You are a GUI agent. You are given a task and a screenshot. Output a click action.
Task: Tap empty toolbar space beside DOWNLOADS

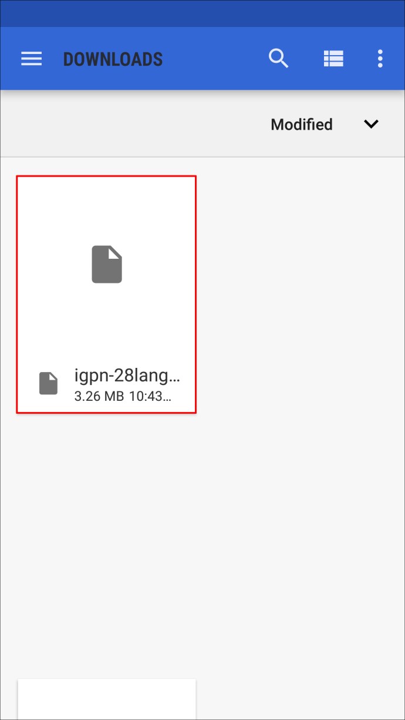pyautogui.click(x=214, y=59)
